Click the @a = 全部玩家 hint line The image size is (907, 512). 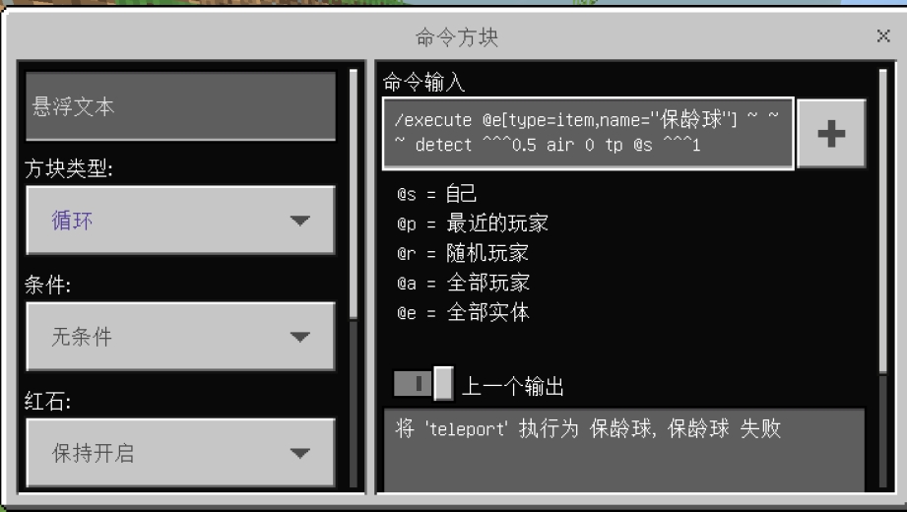[x=463, y=283]
